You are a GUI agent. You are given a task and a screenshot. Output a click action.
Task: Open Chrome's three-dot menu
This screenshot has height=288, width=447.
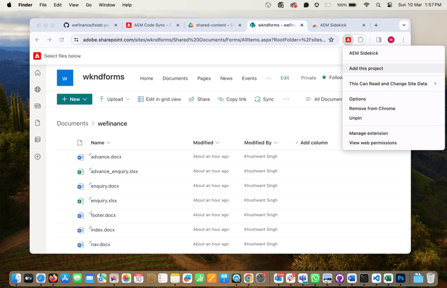point(403,40)
